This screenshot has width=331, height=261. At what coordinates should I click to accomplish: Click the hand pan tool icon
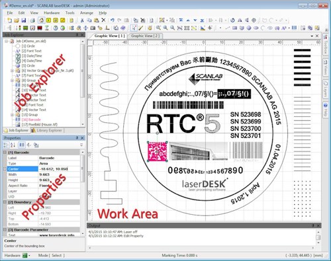point(150,28)
